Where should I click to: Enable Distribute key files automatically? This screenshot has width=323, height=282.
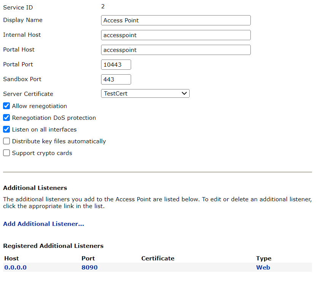(x=6, y=141)
